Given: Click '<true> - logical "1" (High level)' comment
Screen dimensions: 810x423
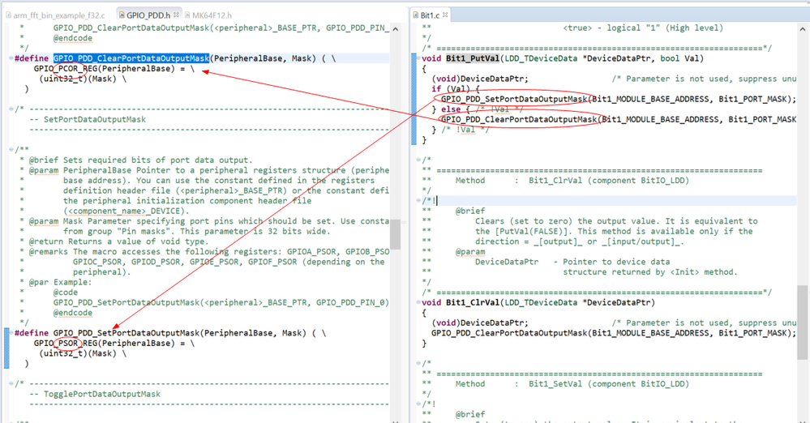Looking at the screenshot, I should (643, 28).
